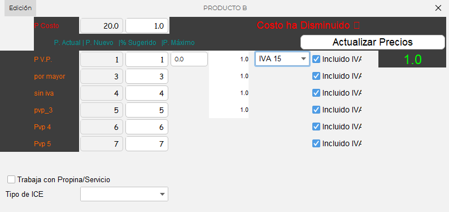This screenshot has height=212, width=449.
Task: Open the Edición menu
Action: click(20, 8)
